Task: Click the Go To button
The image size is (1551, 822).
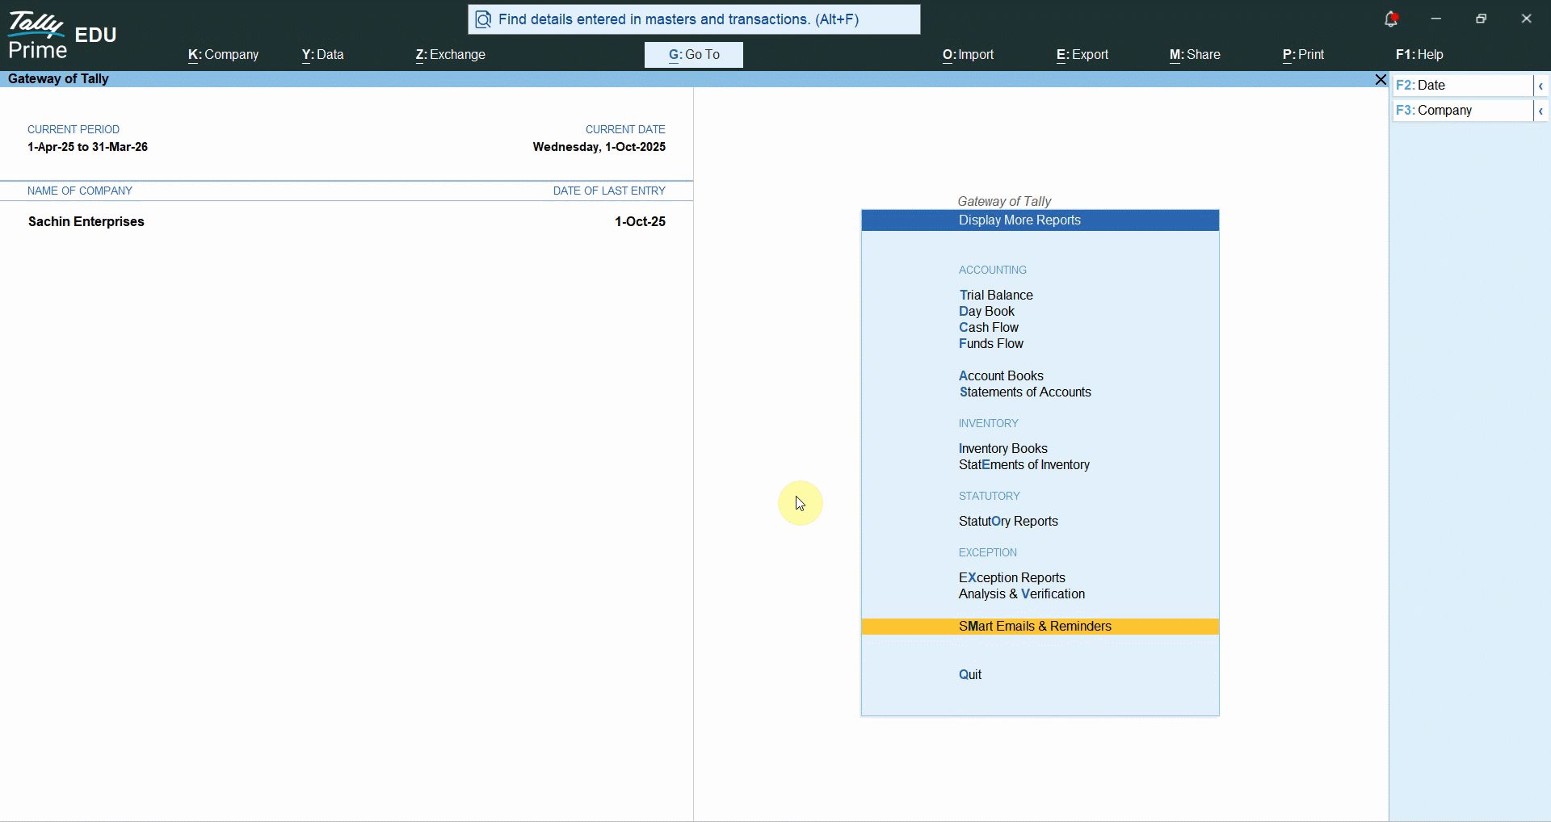Action: (694, 55)
